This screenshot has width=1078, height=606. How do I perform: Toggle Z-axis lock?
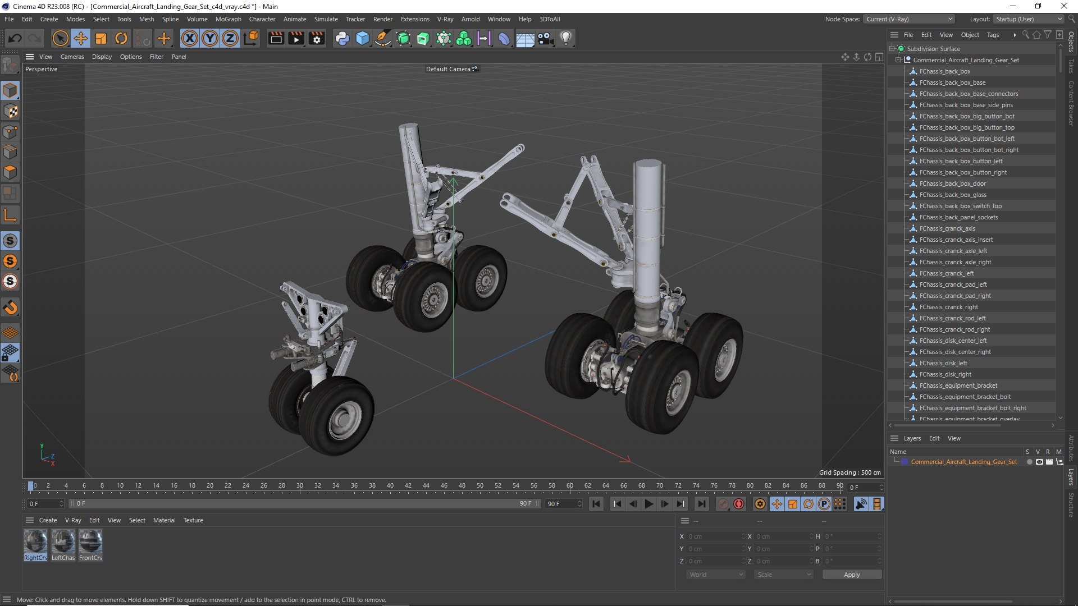click(230, 38)
